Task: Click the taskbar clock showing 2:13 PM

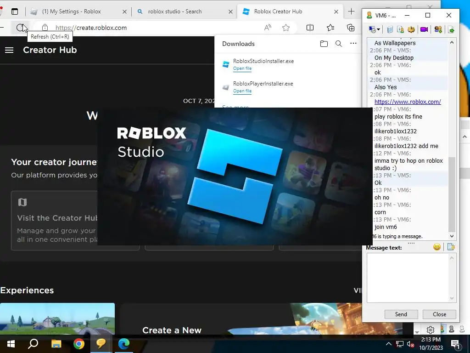Action: pos(431,344)
